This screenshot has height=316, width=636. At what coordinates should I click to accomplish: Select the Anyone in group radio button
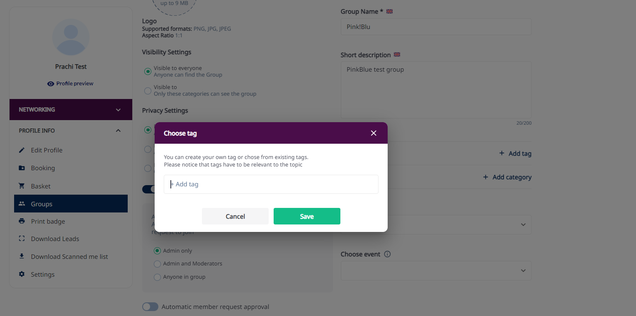(157, 277)
